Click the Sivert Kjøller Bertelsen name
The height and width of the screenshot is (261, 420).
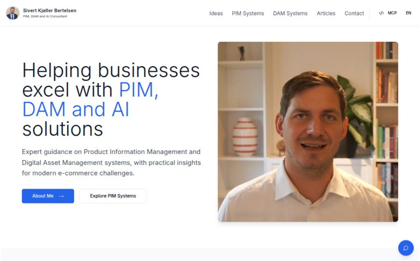pyautogui.click(x=50, y=10)
